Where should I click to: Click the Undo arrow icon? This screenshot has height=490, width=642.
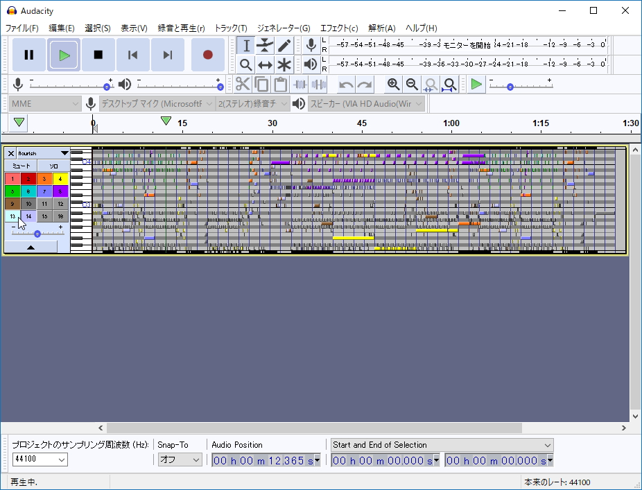click(x=346, y=85)
